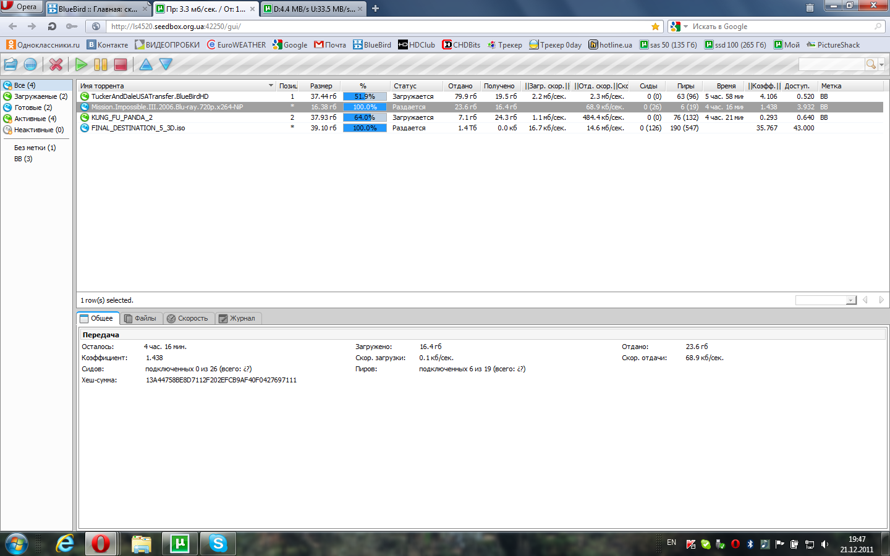Open the PictureShack bookmark
The width and height of the screenshot is (890, 556).
[x=833, y=44]
